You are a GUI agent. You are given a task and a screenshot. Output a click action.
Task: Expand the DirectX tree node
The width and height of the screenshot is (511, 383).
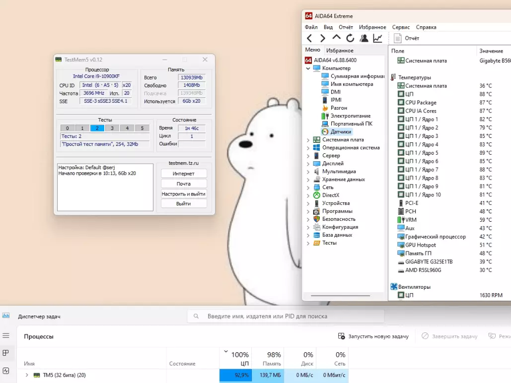coord(308,195)
